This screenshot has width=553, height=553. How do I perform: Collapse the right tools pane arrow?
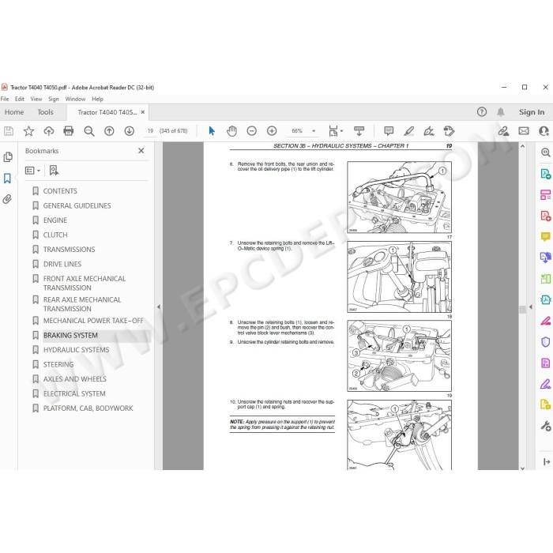(x=531, y=307)
